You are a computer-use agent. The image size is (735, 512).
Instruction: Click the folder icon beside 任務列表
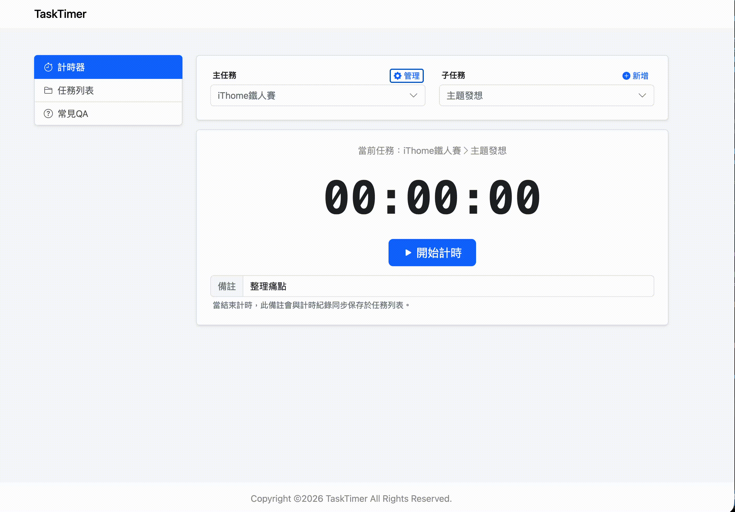click(x=48, y=91)
